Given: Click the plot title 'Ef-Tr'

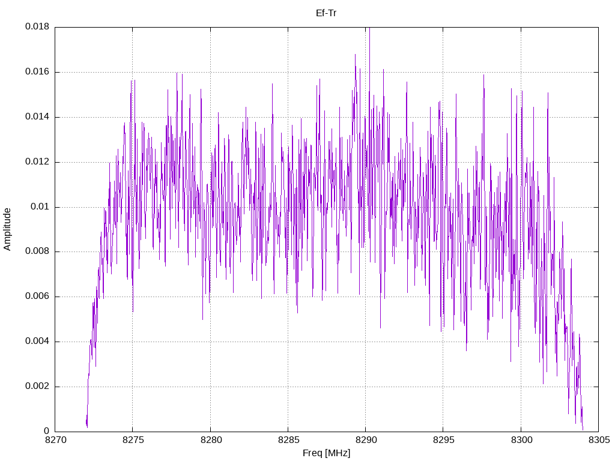Looking at the screenshot, I should point(326,13).
